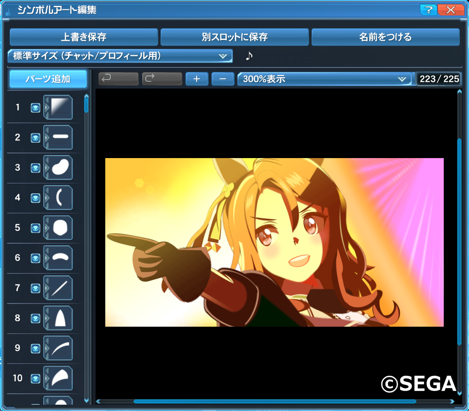
Task: Expand layer 2 disclosure triangle
Action: pyautogui.click(x=47, y=137)
